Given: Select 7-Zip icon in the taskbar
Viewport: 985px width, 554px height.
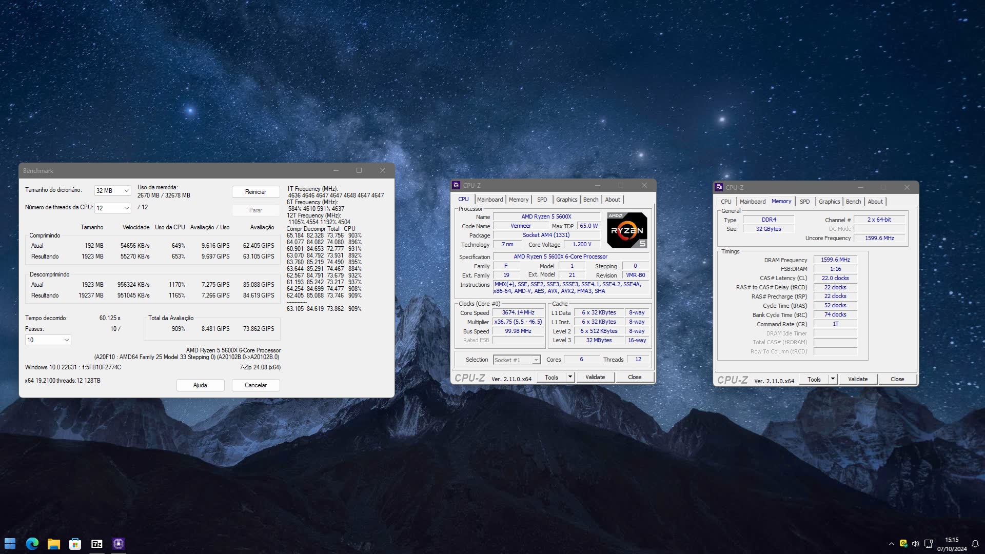Looking at the screenshot, I should point(97,544).
